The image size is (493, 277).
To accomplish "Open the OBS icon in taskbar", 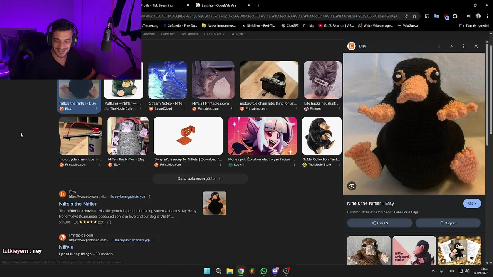I will point(286,271).
